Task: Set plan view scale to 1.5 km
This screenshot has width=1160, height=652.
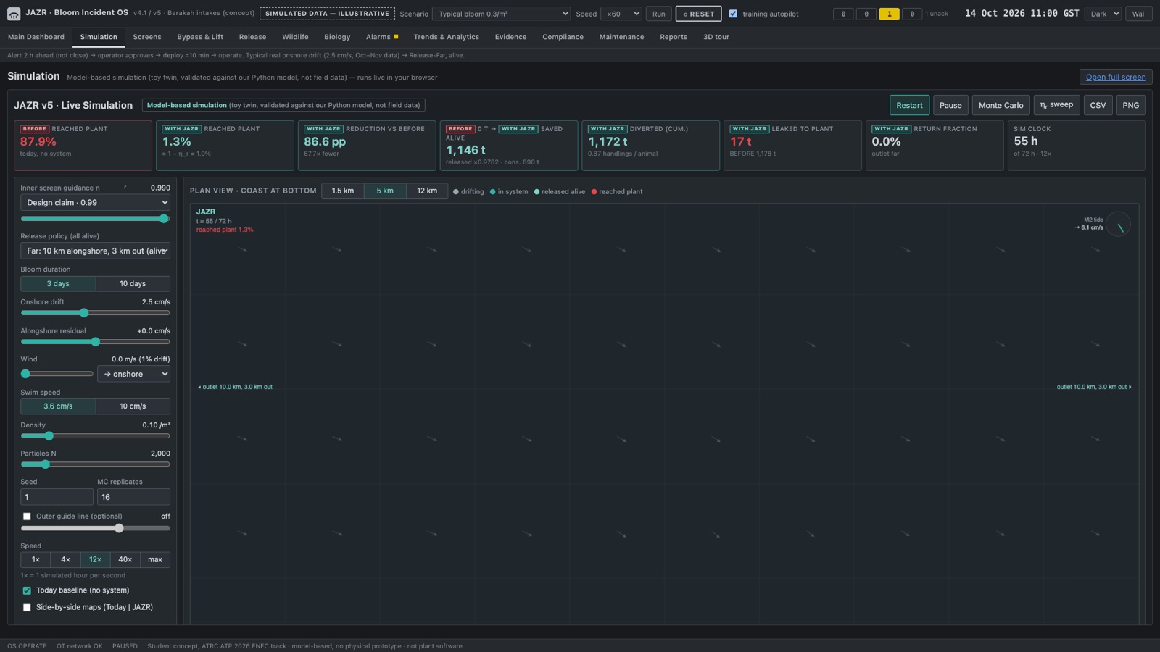Action: point(342,191)
